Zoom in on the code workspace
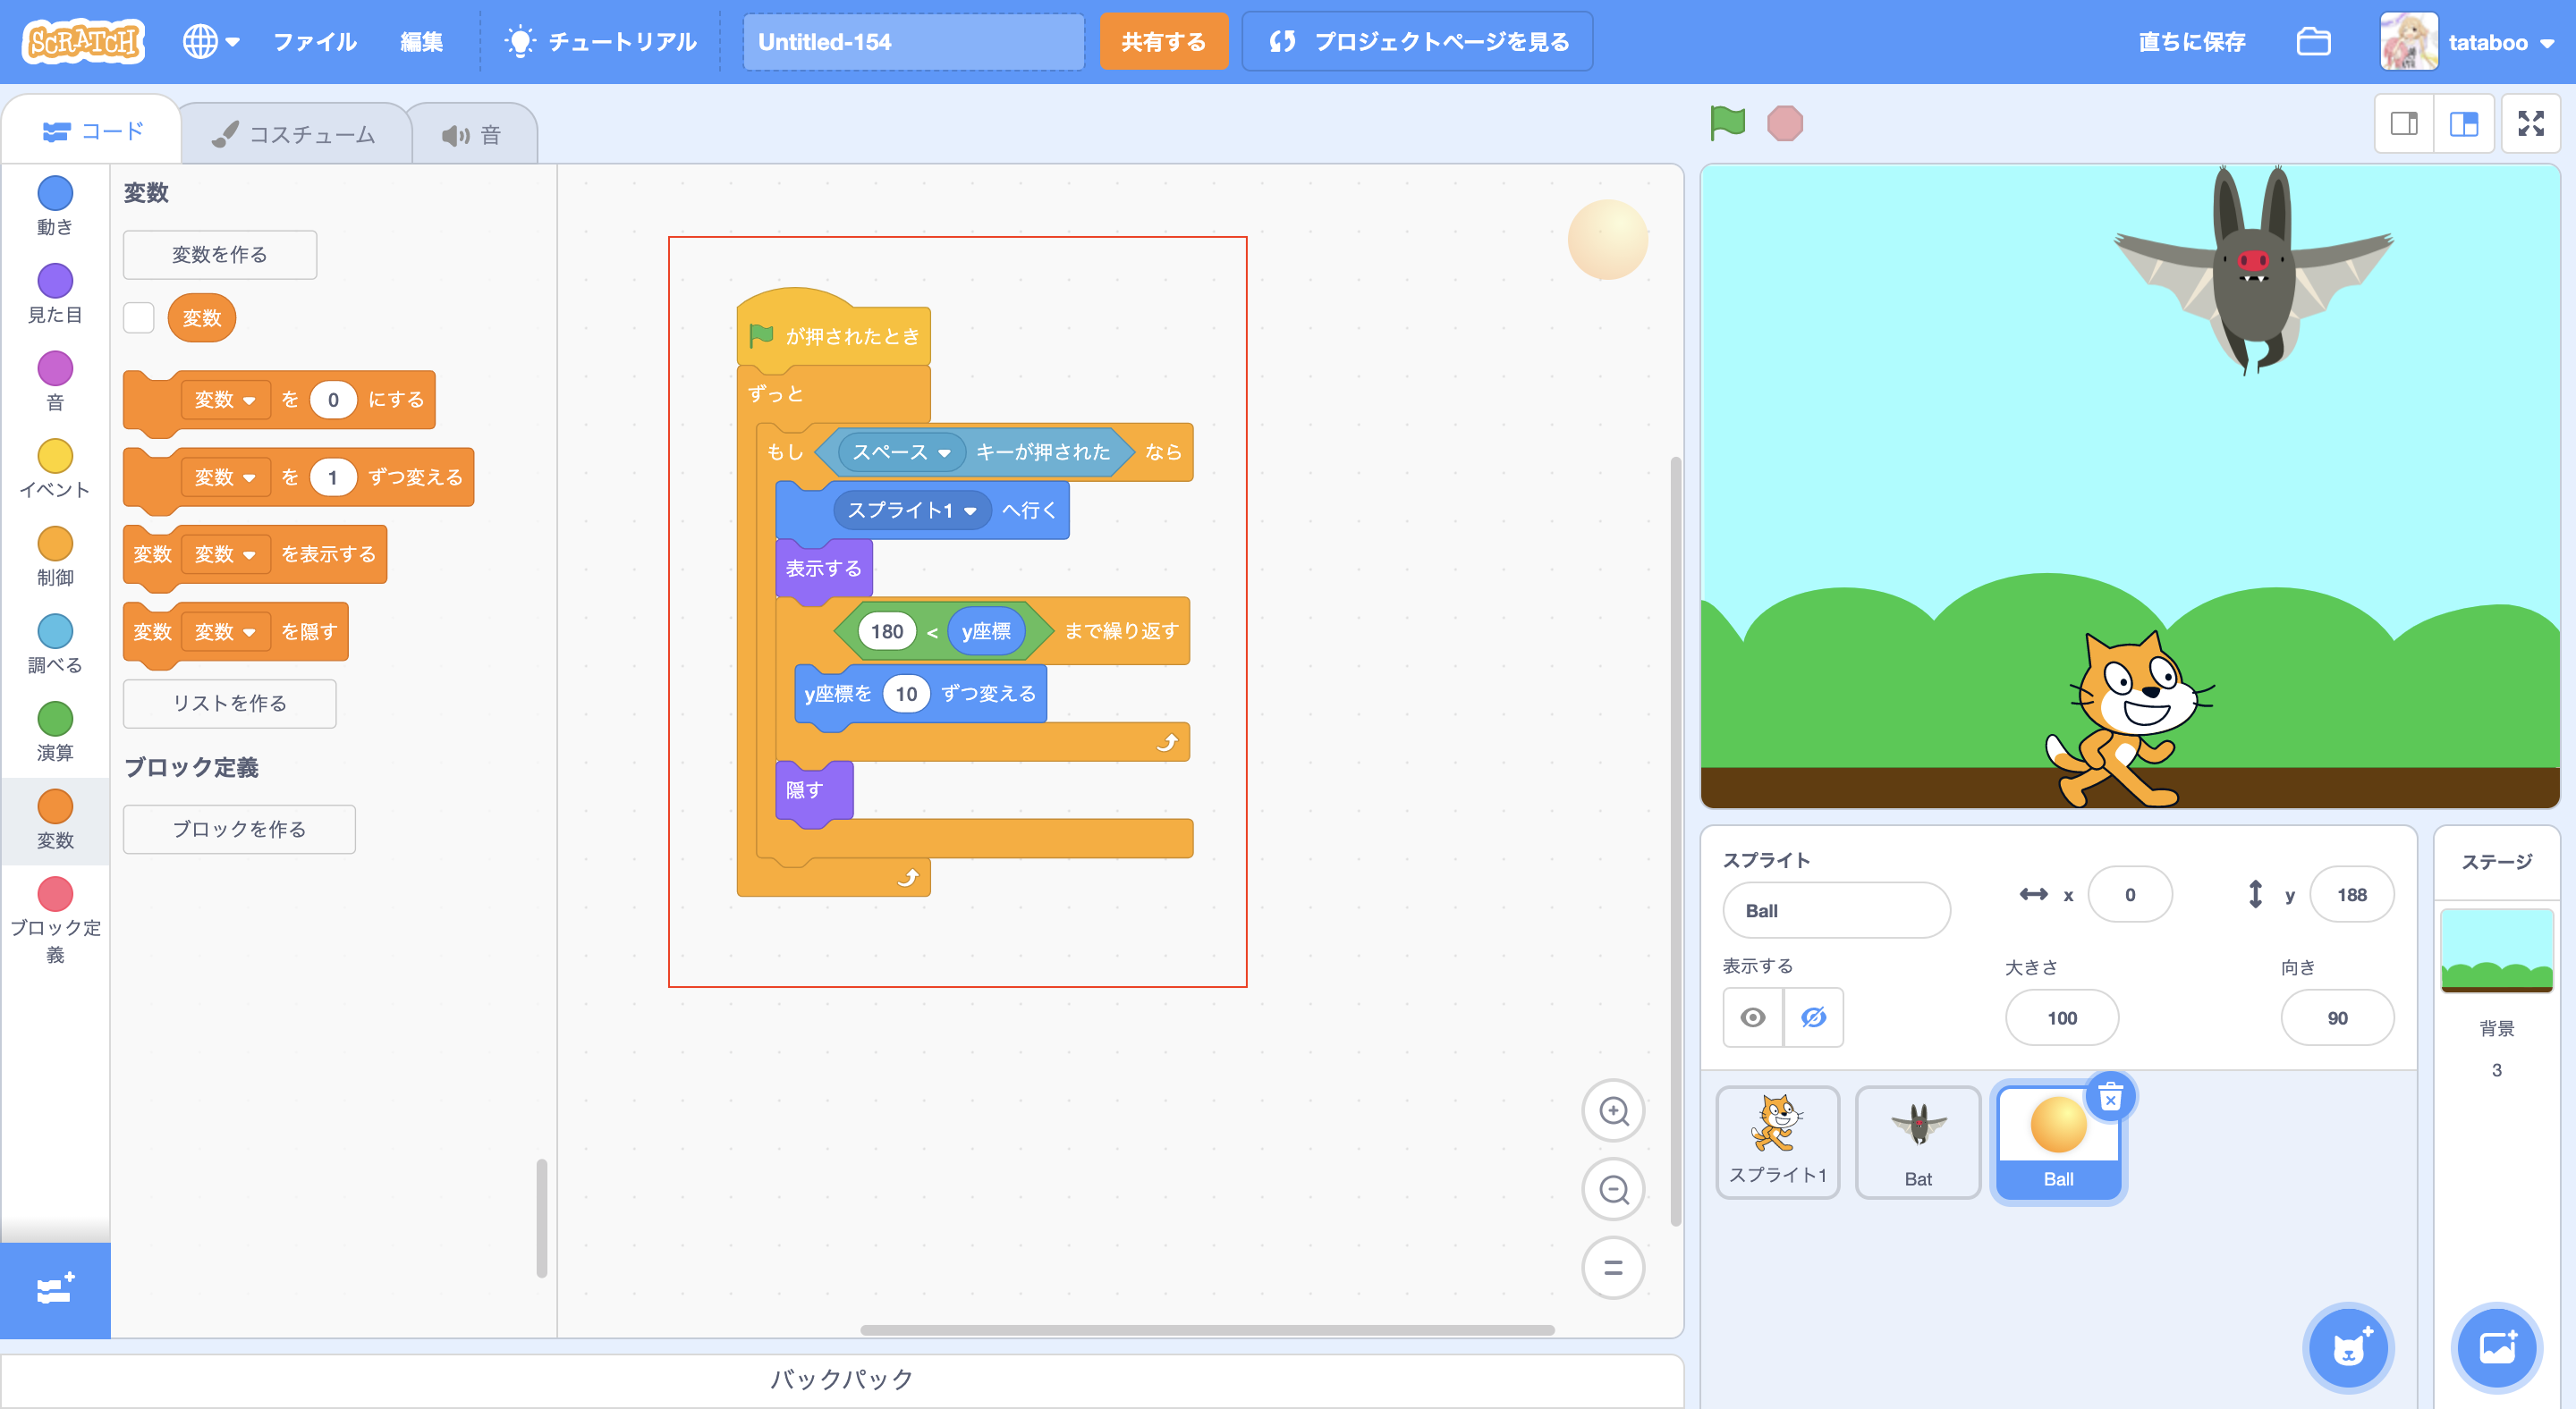This screenshot has height=1409, width=2576. point(1612,1110)
